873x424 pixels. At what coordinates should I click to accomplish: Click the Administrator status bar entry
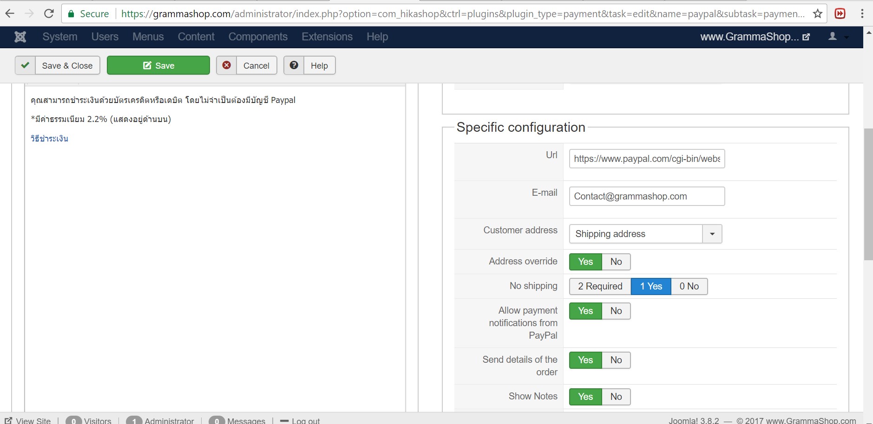(160, 420)
